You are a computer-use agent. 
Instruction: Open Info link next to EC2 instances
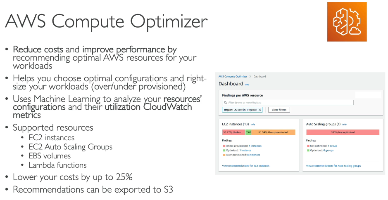tap(252, 125)
